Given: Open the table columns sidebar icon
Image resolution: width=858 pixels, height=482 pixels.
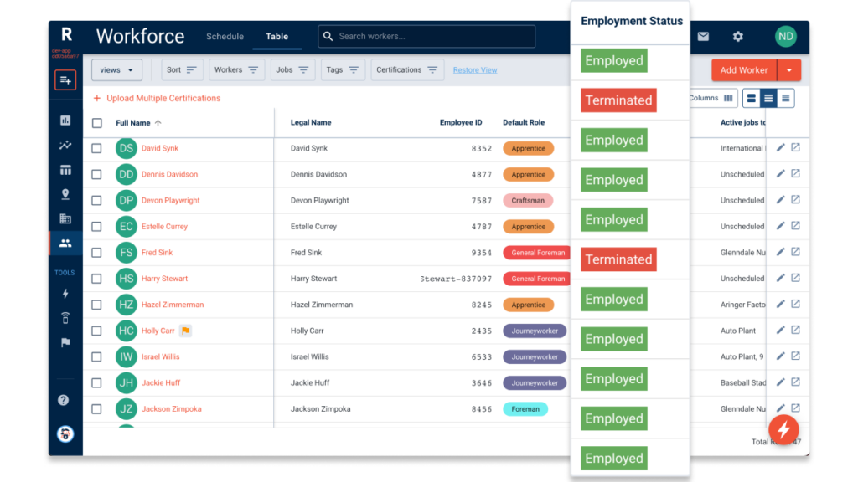Looking at the screenshot, I should click(65, 170).
